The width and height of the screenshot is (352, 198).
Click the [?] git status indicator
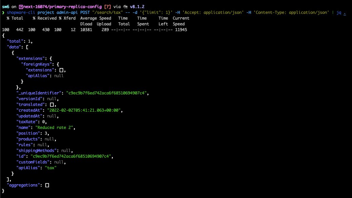coord(107,7)
